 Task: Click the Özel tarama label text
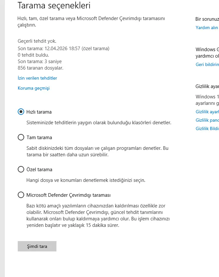click(x=39, y=170)
